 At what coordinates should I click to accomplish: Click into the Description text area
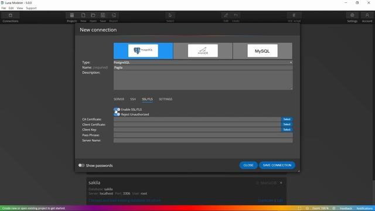(203, 80)
